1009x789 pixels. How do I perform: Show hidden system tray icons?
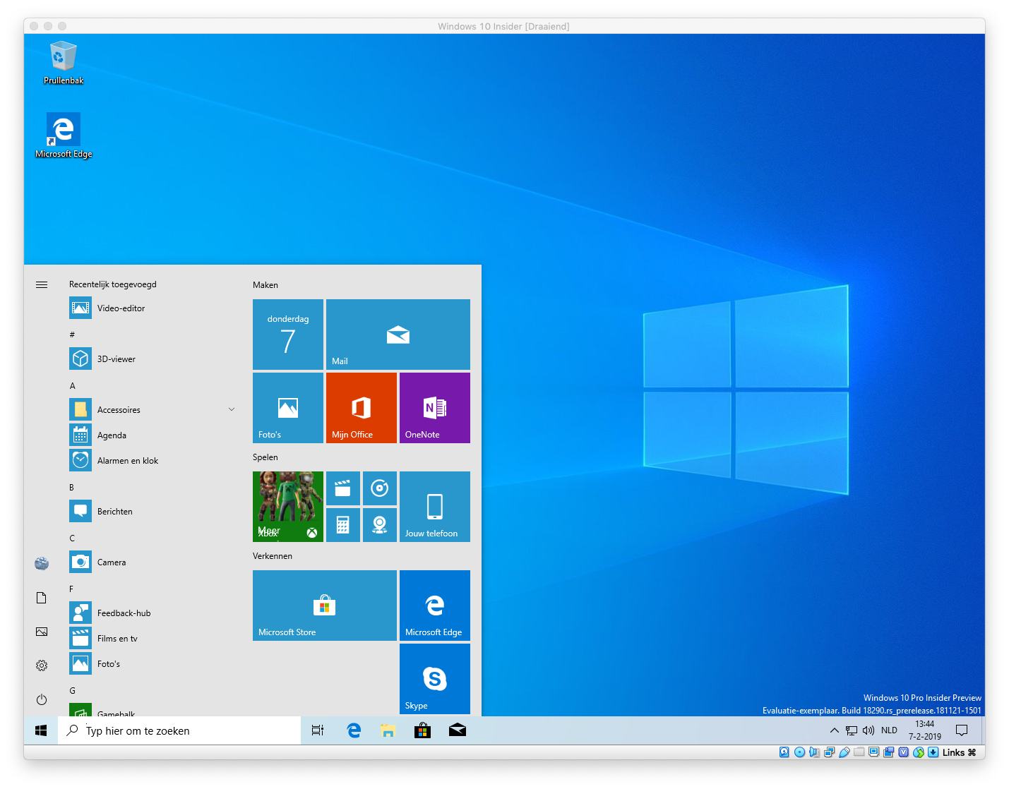834,730
